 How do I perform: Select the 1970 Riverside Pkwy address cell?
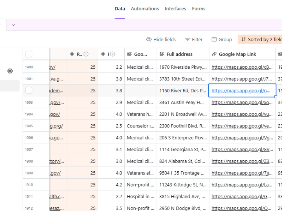(x=183, y=67)
